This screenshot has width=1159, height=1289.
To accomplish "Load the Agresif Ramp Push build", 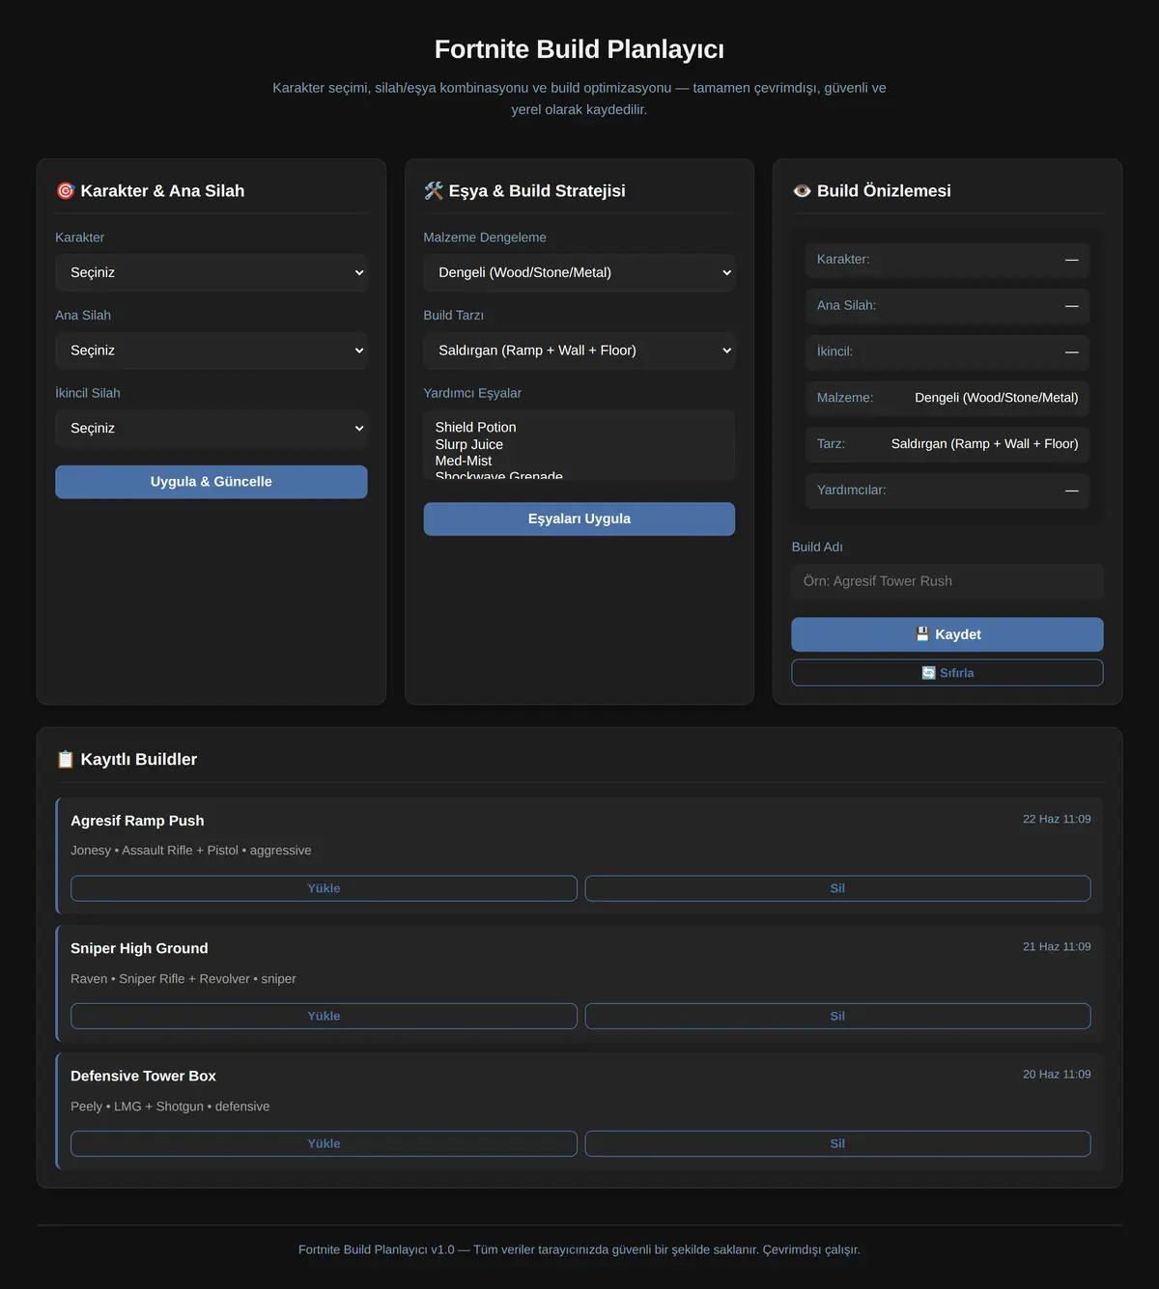I will click(324, 888).
